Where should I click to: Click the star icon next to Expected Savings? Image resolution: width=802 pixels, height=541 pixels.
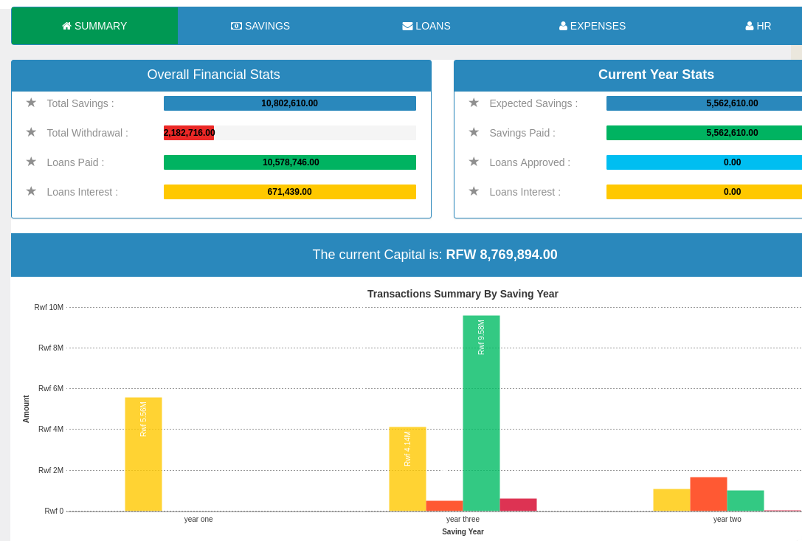coord(474,103)
